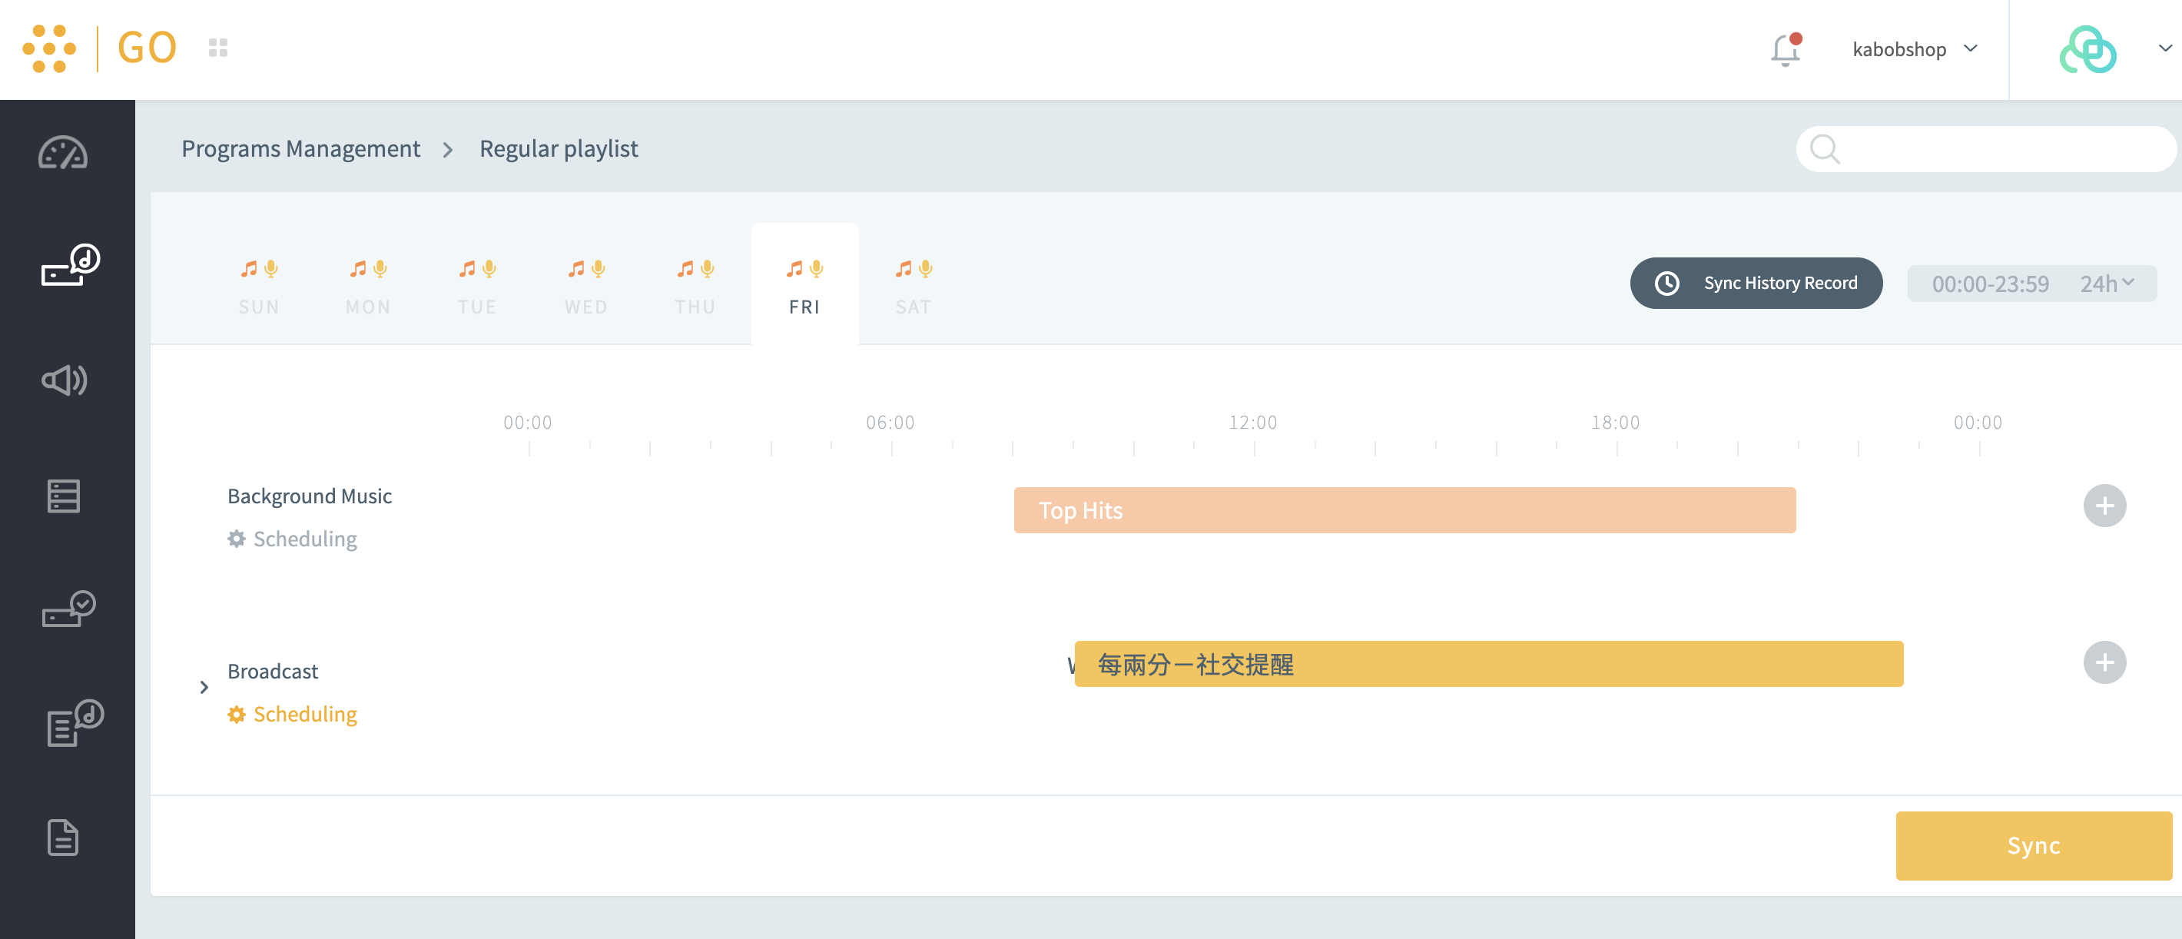
Task: Open the list/server sidebar icon
Action: (x=64, y=496)
